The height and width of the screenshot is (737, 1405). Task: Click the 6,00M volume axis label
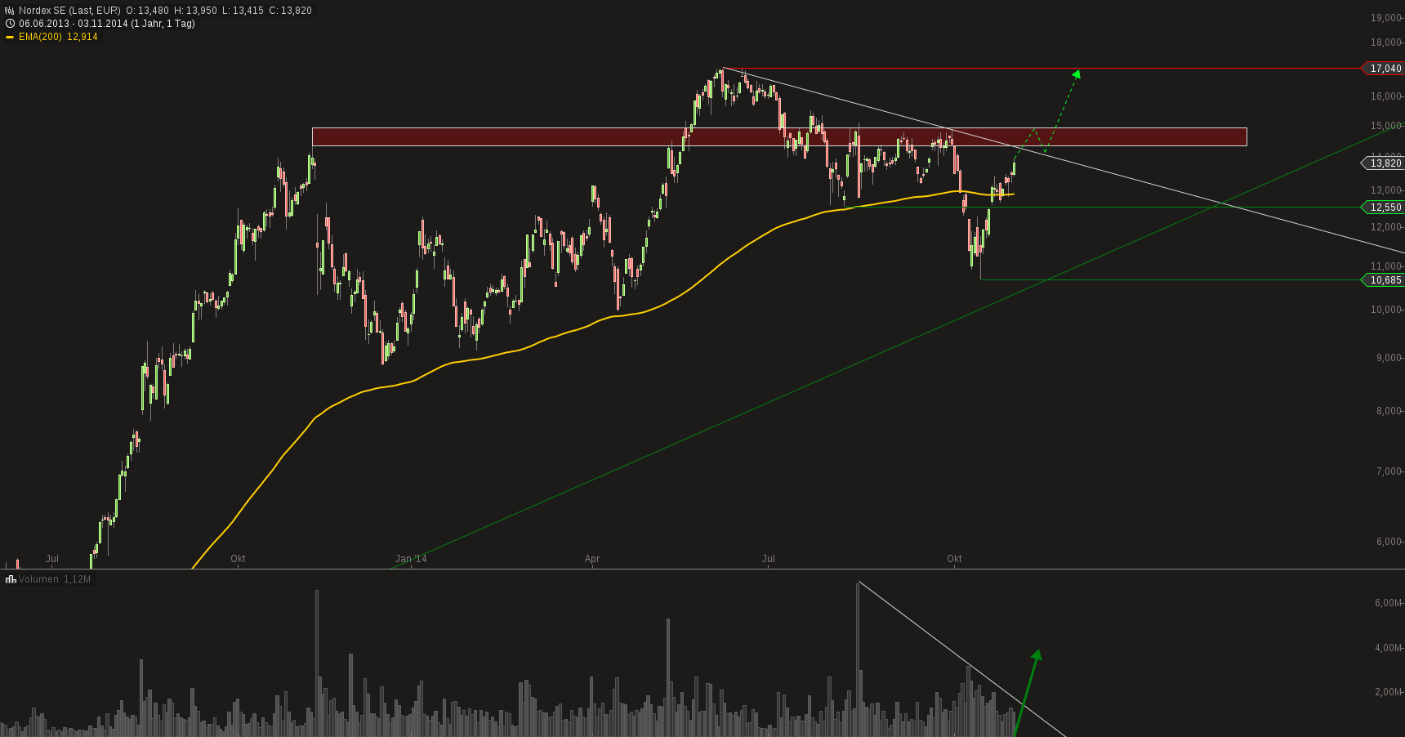(1388, 603)
